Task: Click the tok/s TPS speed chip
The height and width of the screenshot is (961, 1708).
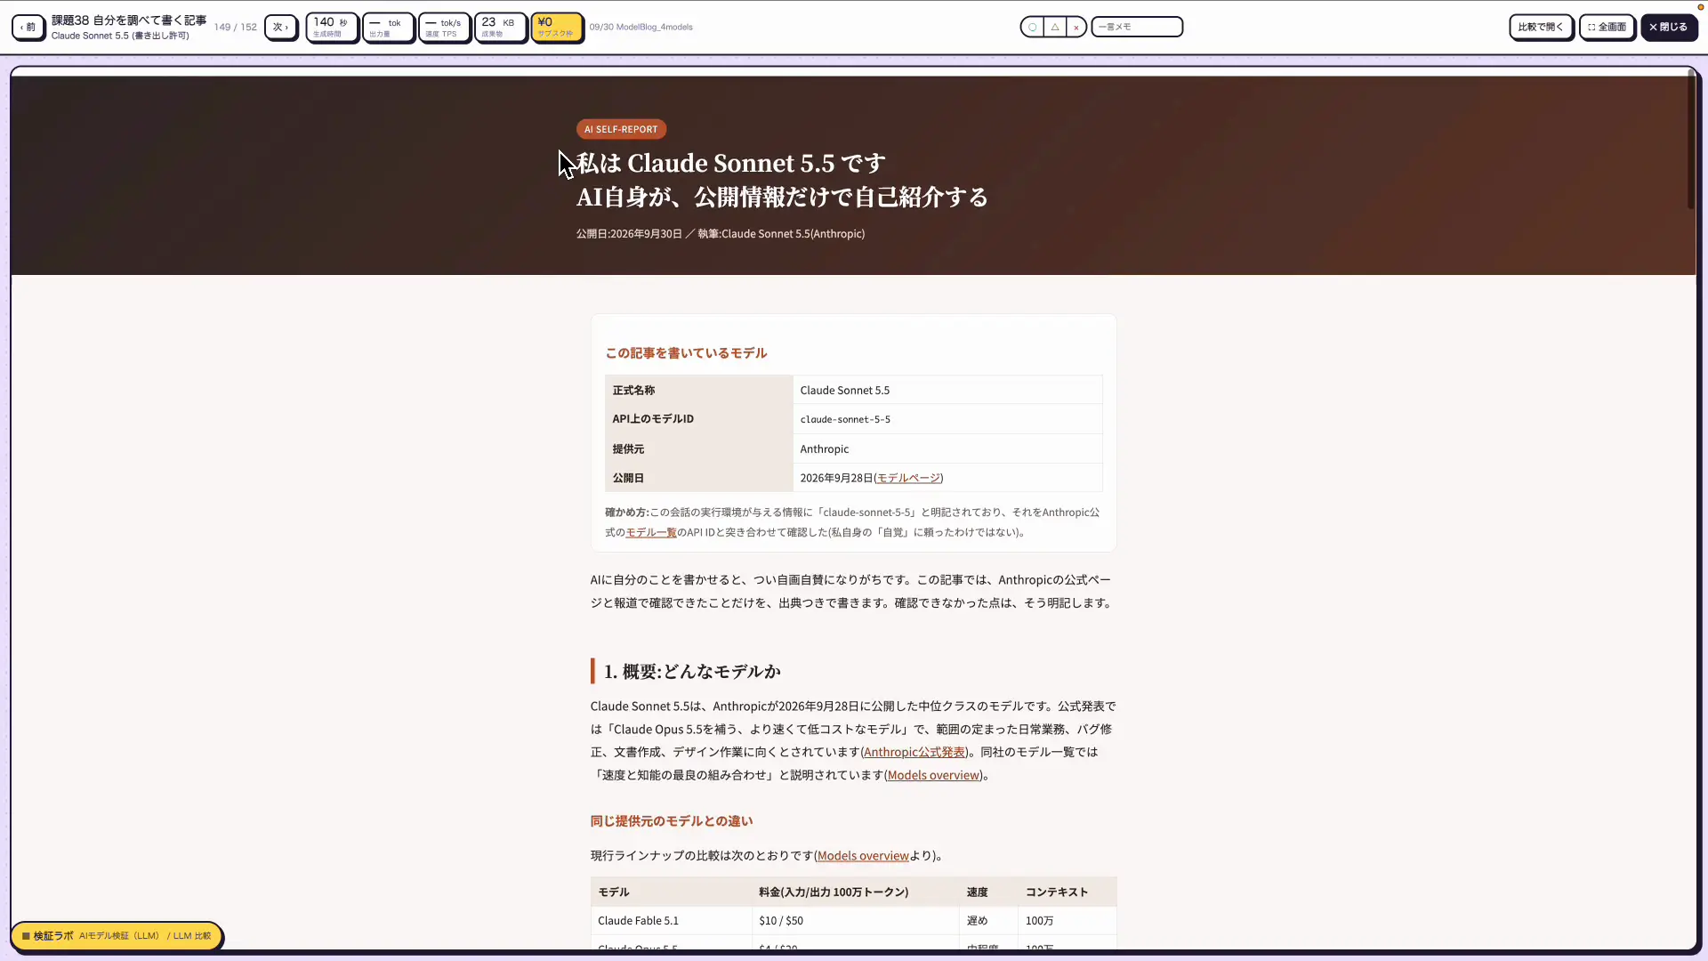Action: [x=444, y=27]
